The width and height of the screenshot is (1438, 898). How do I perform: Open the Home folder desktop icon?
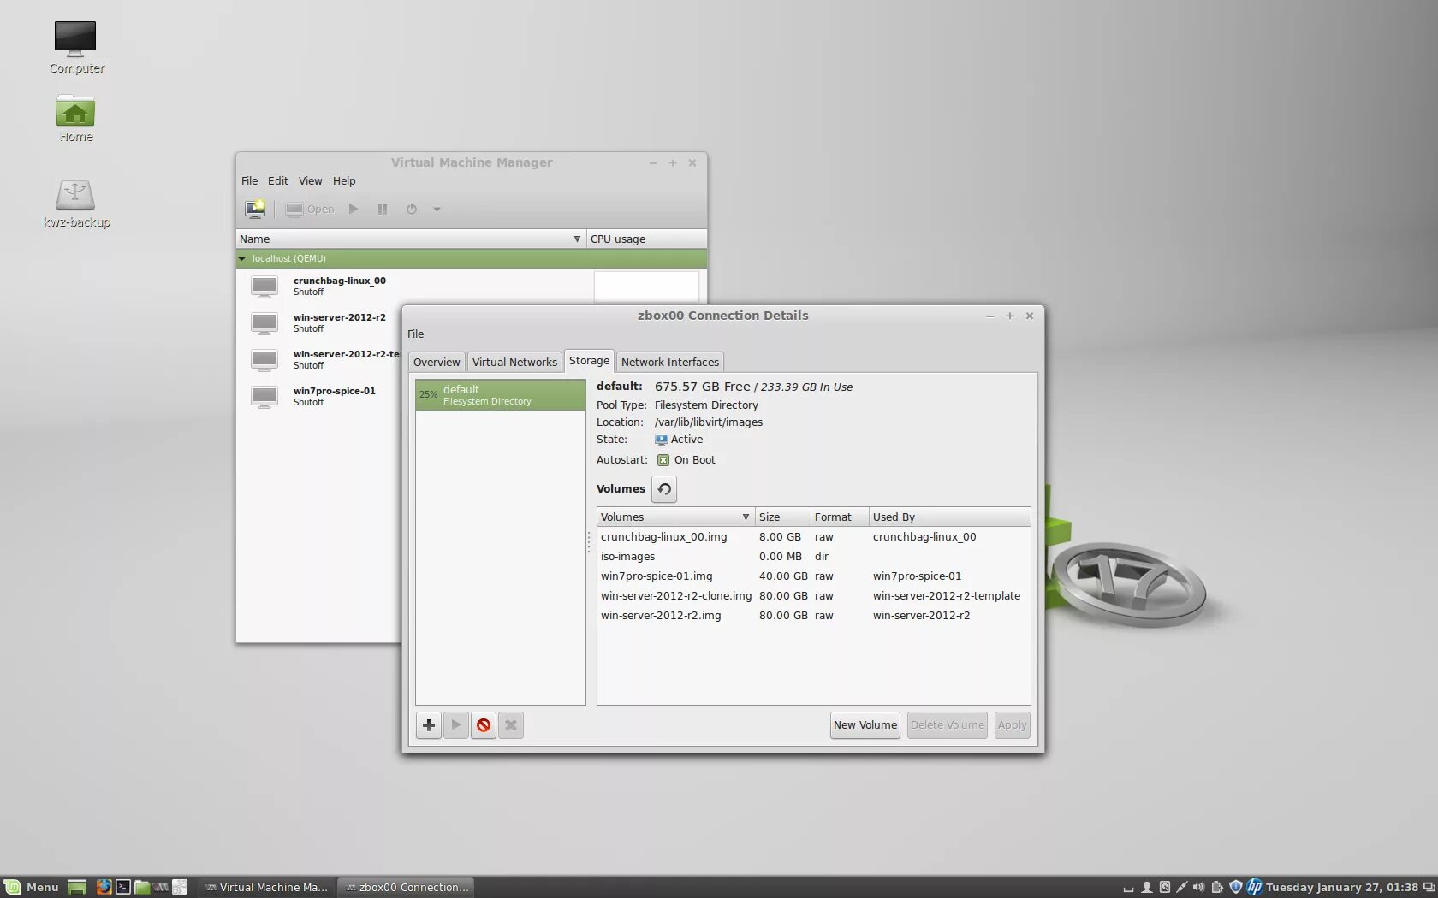pos(76,119)
